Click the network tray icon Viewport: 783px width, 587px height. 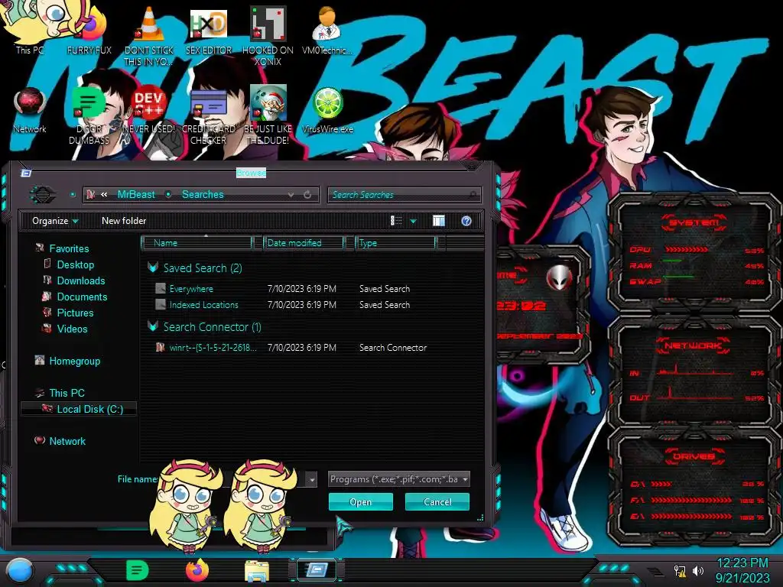tap(680, 570)
